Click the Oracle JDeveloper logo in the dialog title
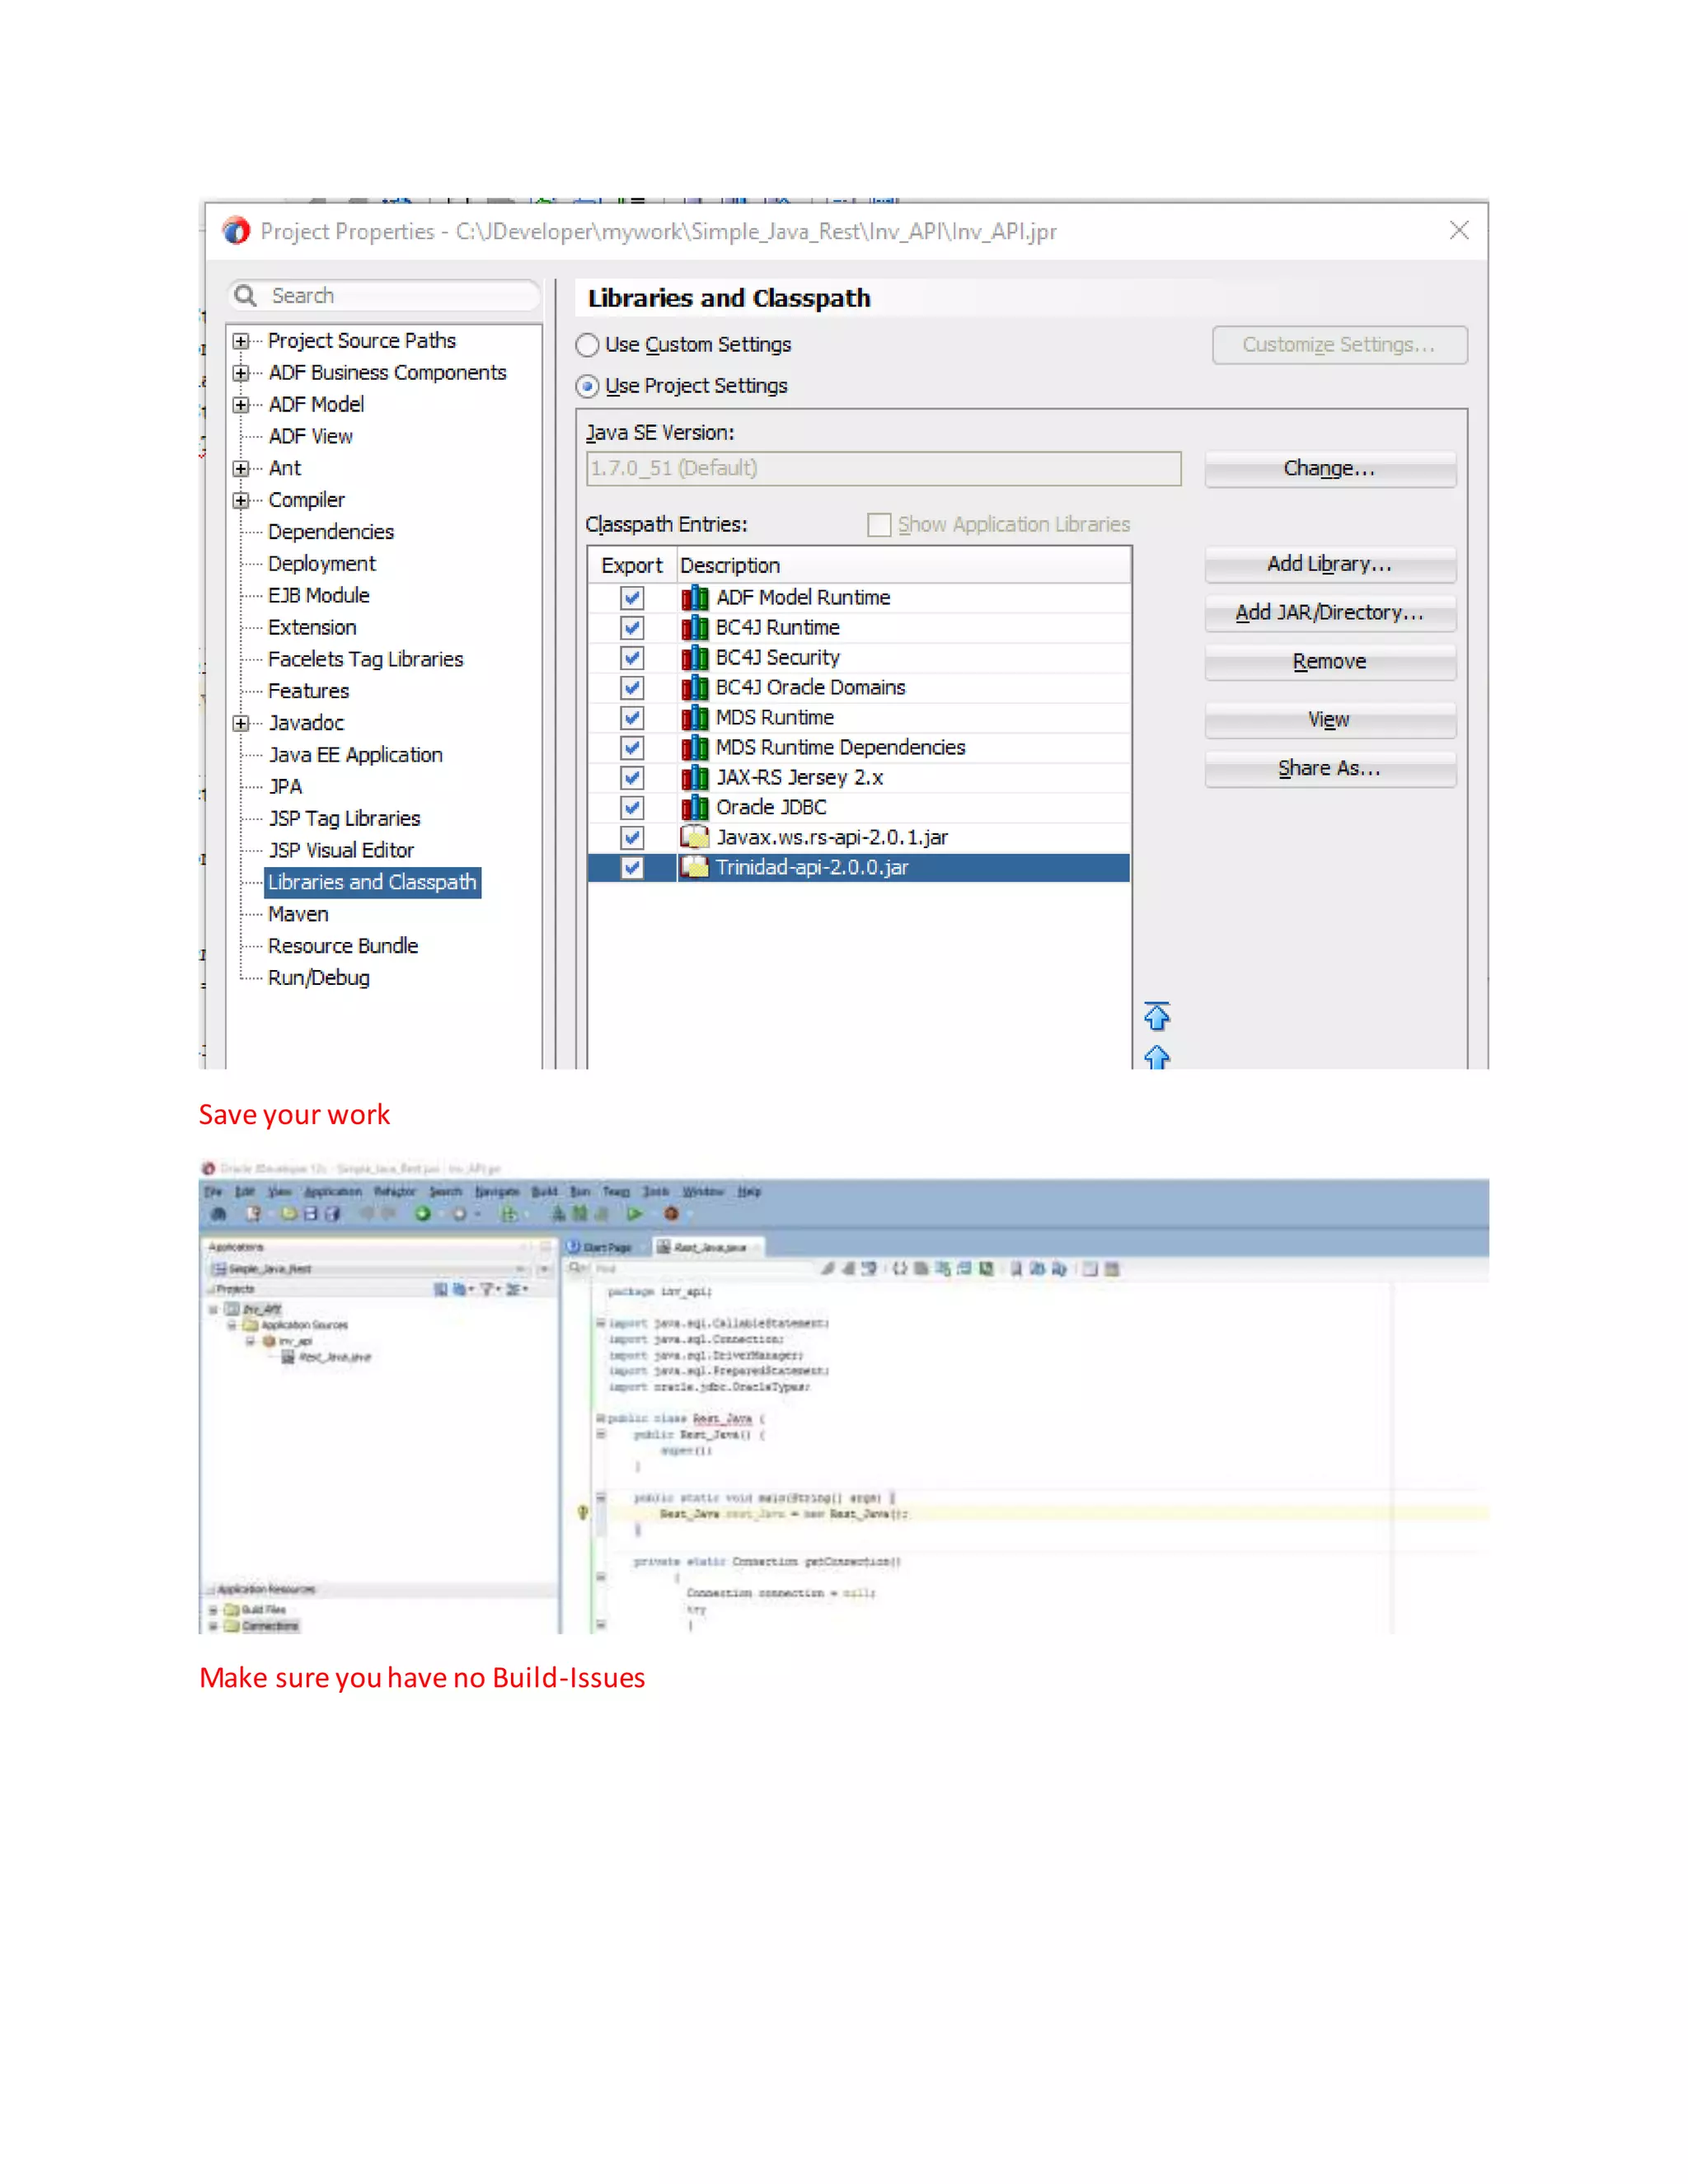 pos(236,231)
